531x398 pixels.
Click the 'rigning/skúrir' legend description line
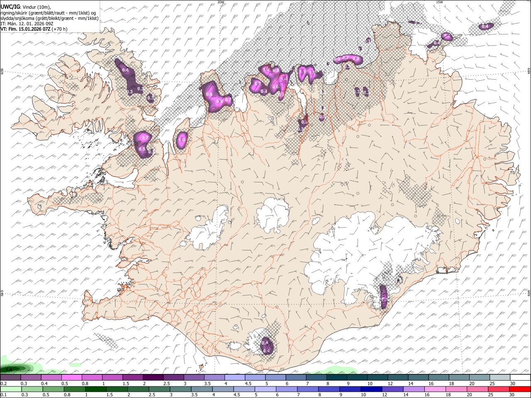(48, 13)
